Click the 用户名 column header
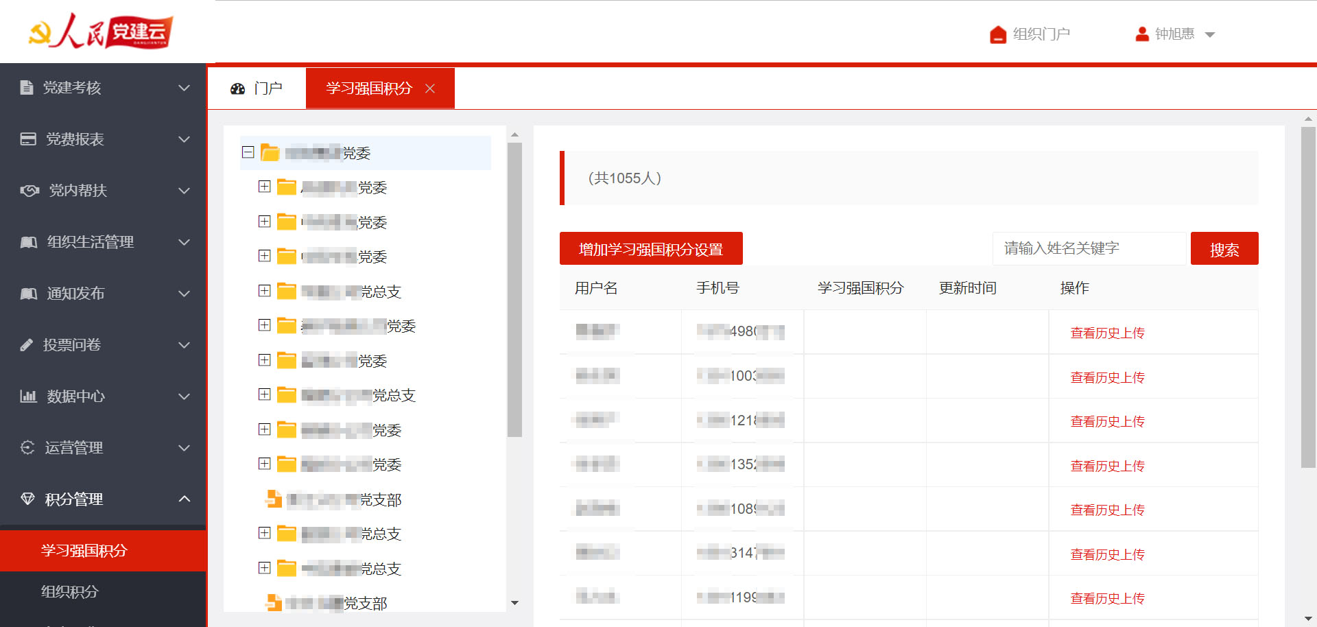 click(596, 288)
